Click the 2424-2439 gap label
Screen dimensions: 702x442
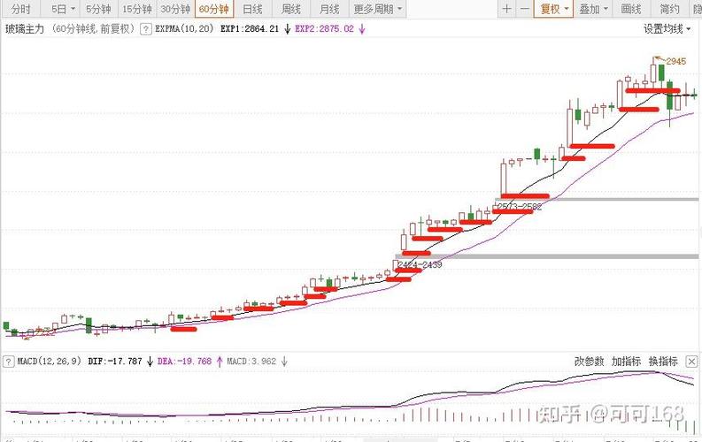pyautogui.click(x=420, y=264)
